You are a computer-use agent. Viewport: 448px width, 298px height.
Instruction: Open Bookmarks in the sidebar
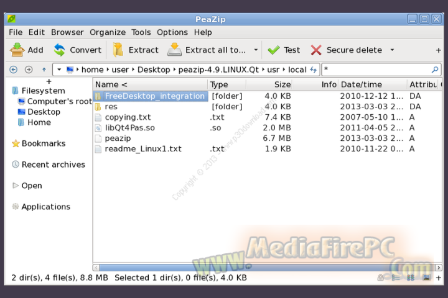39,143
